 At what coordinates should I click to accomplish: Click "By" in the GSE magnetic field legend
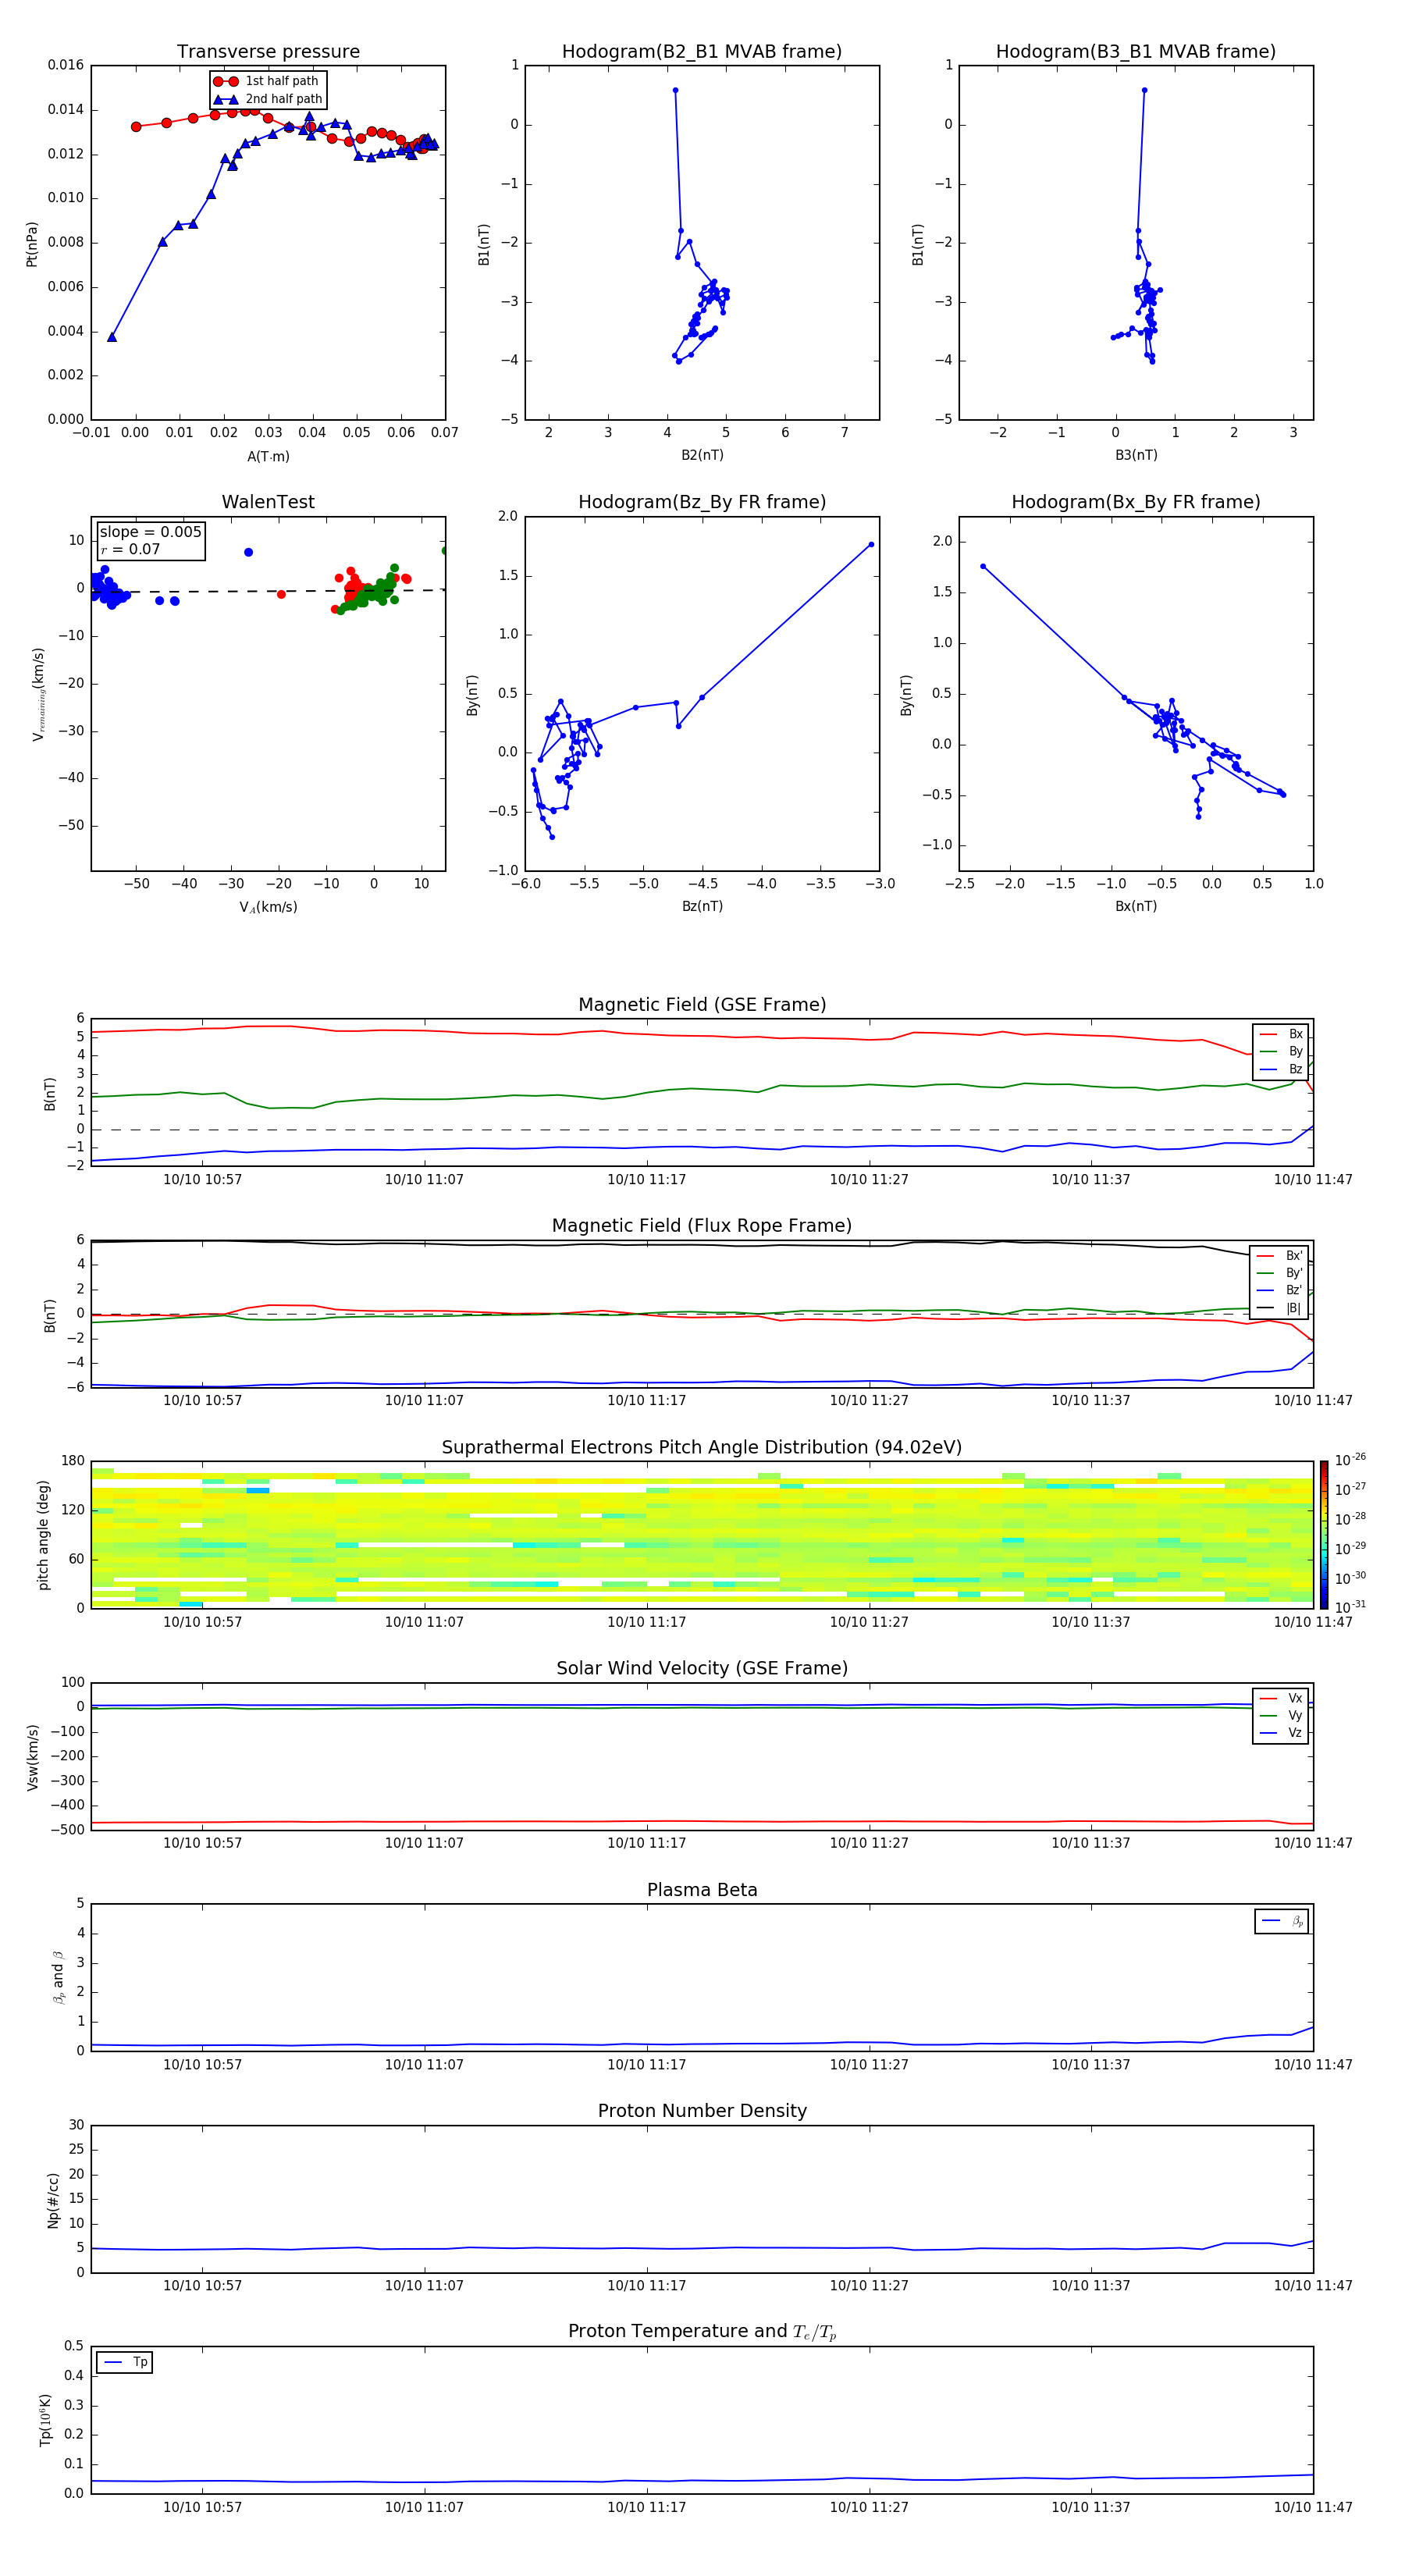[1295, 1052]
